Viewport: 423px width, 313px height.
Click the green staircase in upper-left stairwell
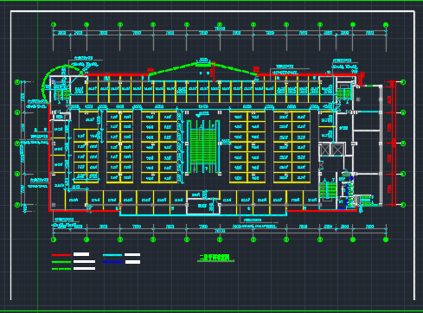point(62,94)
